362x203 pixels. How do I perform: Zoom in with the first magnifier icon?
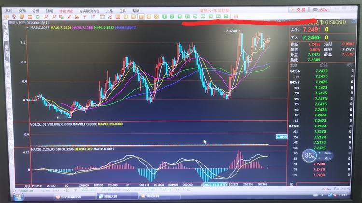[46, 17]
